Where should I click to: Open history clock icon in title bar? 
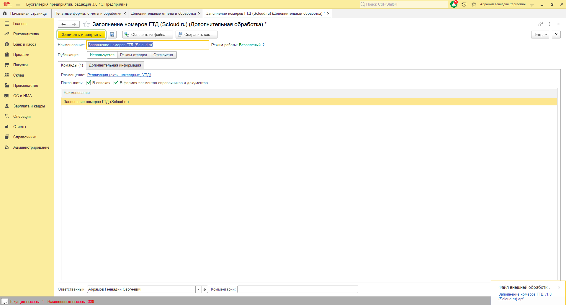pyautogui.click(x=464, y=4)
